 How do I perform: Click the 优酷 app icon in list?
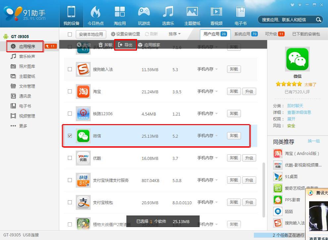coord(83,158)
